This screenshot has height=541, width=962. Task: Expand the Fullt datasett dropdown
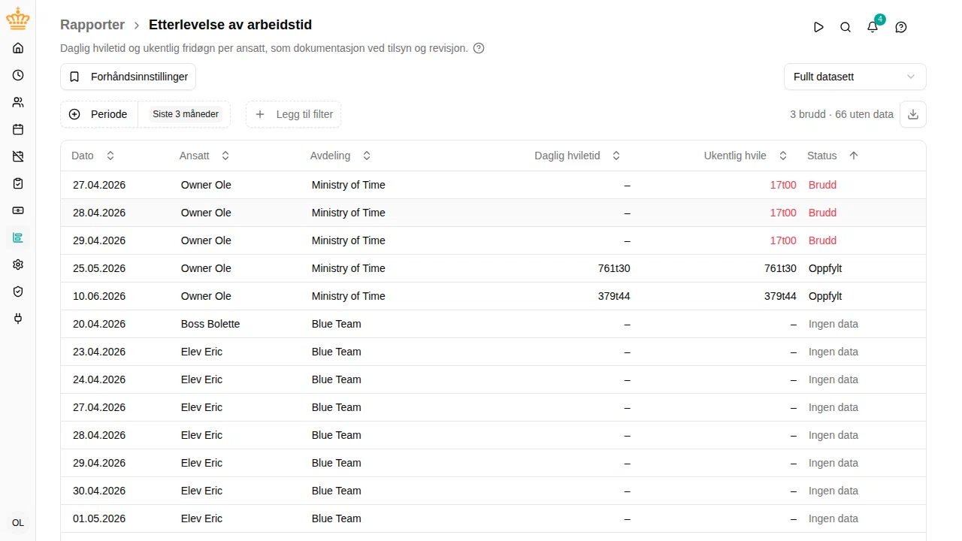[855, 77]
